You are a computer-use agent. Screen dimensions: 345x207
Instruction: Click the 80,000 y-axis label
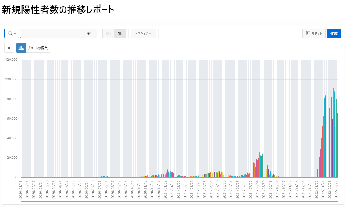(12, 99)
